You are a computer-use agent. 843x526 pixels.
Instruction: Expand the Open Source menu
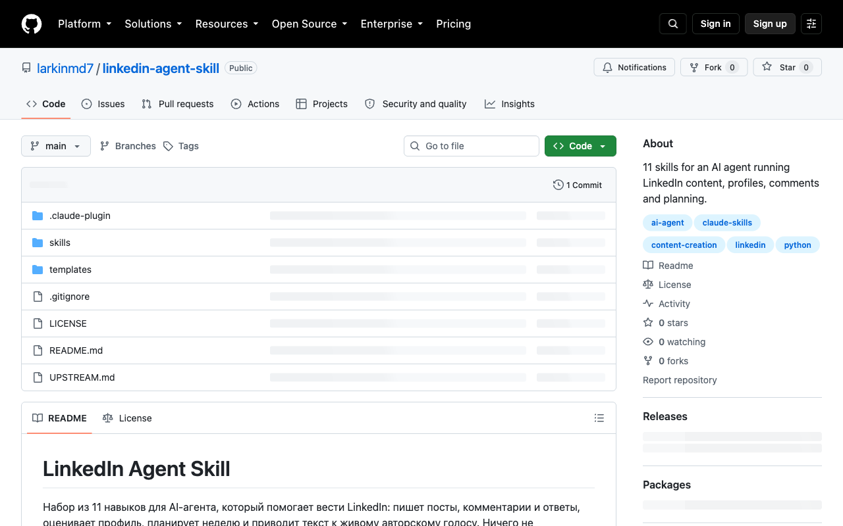point(310,24)
